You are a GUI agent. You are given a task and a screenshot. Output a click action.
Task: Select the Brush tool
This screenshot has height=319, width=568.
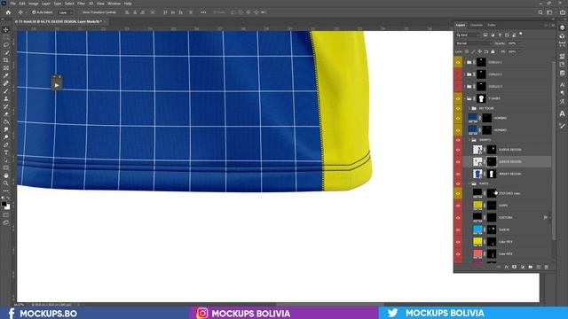point(6,91)
